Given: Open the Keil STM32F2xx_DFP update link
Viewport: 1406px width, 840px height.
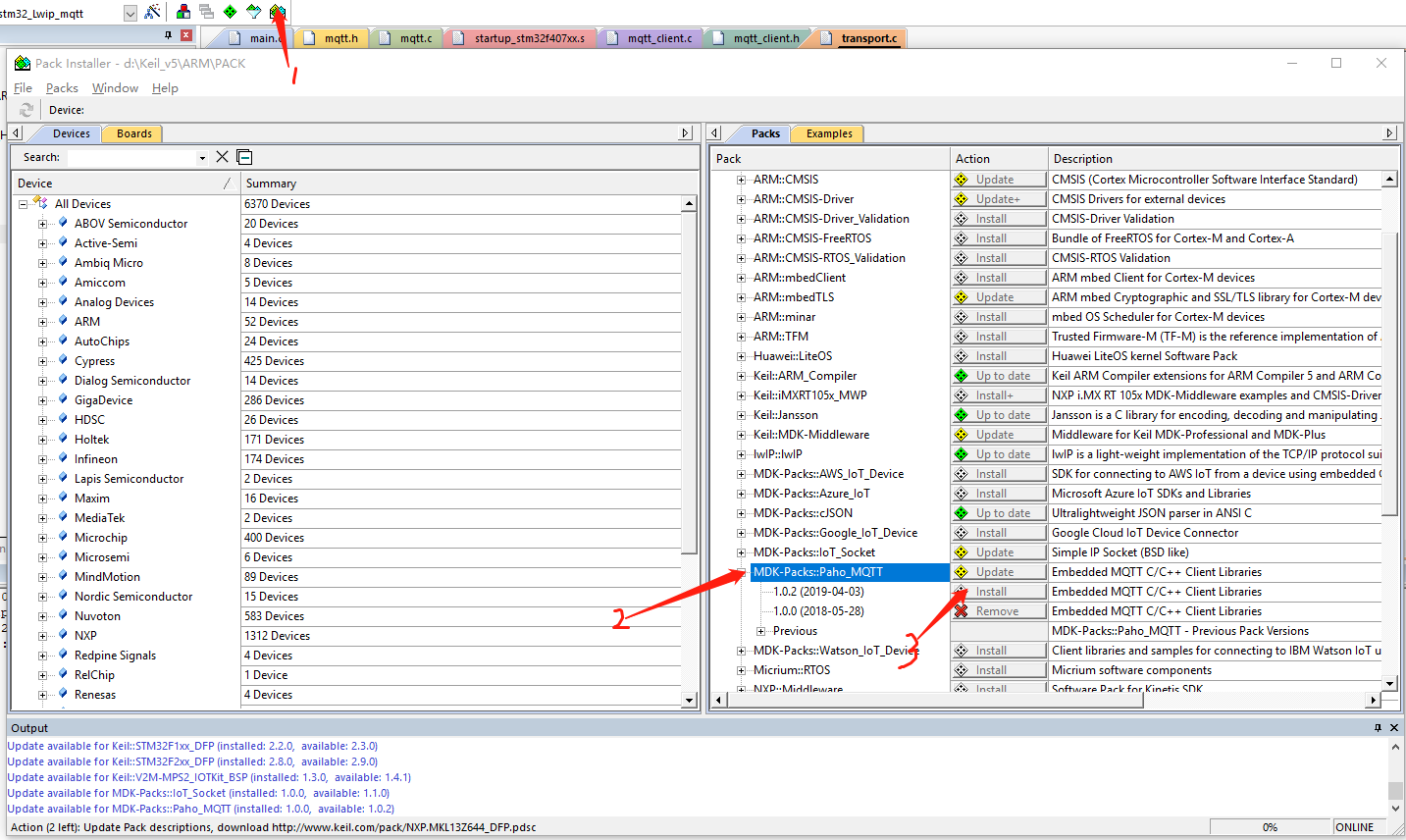Looking at the screenshot, I should tap(177, 761).
